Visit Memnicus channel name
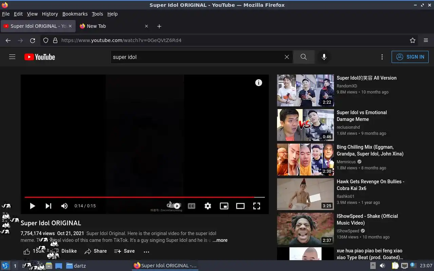Viewport: 434px width, 271px height. click(x=346, y=162)
